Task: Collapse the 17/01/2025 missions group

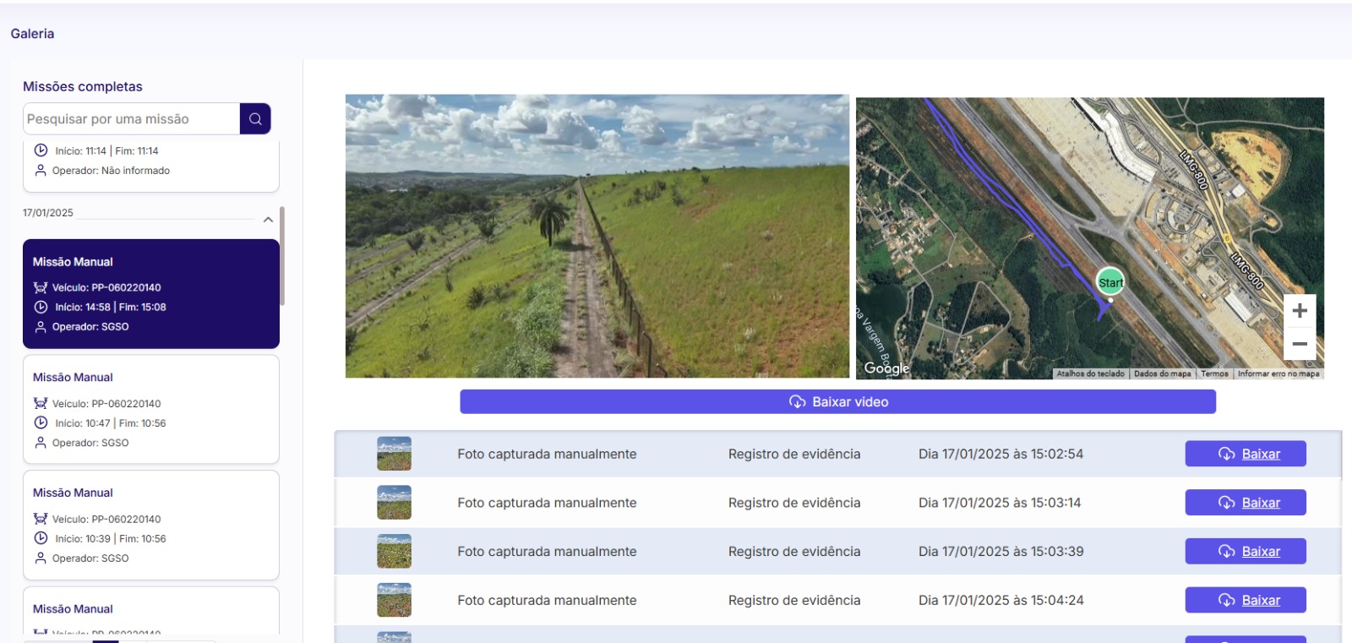Action: (x=268, y=220)
